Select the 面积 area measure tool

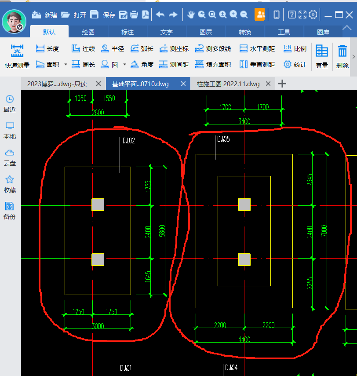(47, 65)
